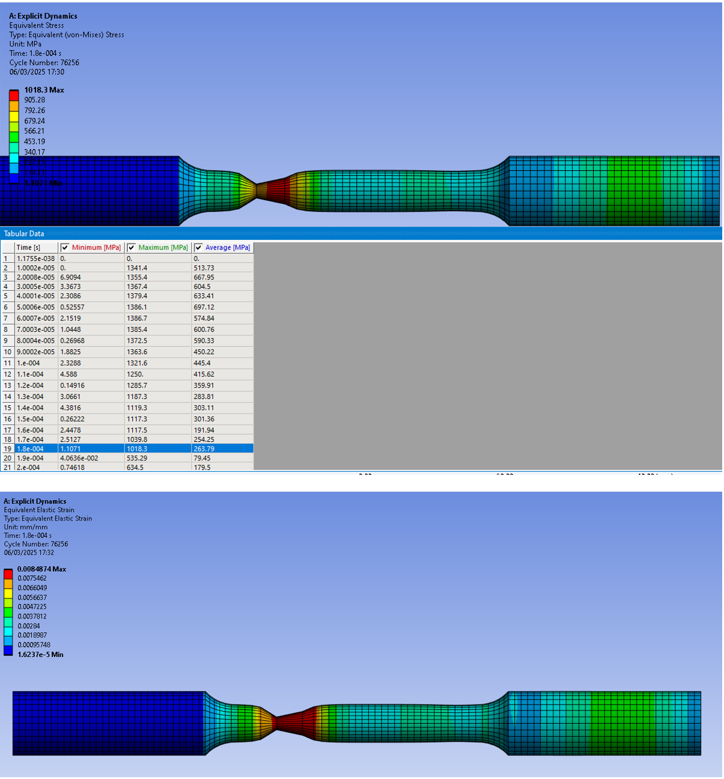Click the yellow band of stress legend
This screenshot has height=779, width=724.
[14, 116]
